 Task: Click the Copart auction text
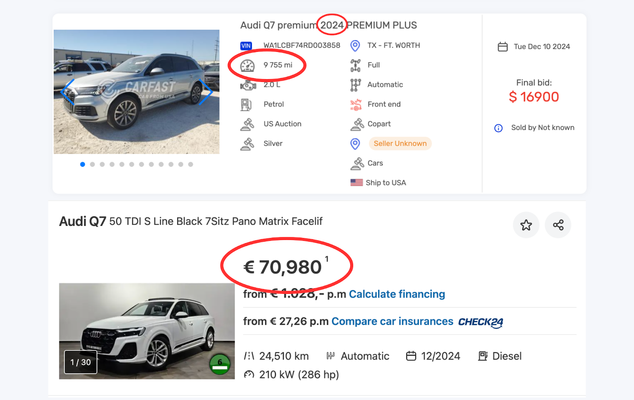(x=379, y=124)
